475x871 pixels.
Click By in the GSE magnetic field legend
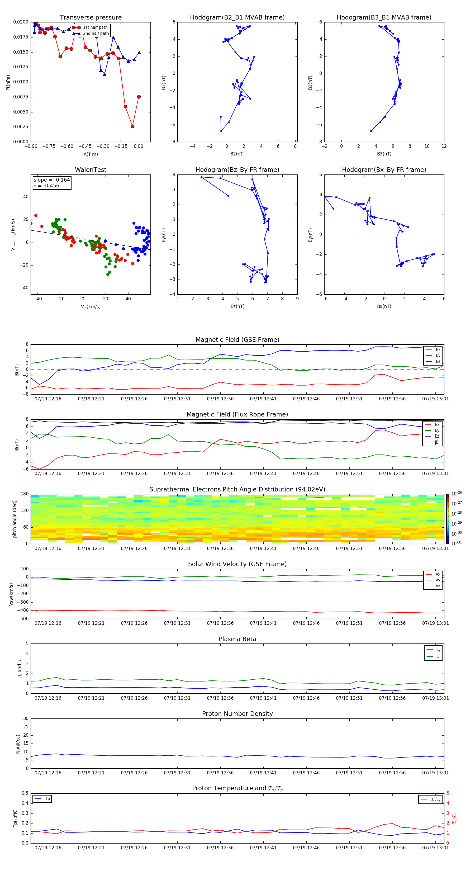(x=433, y=356)
